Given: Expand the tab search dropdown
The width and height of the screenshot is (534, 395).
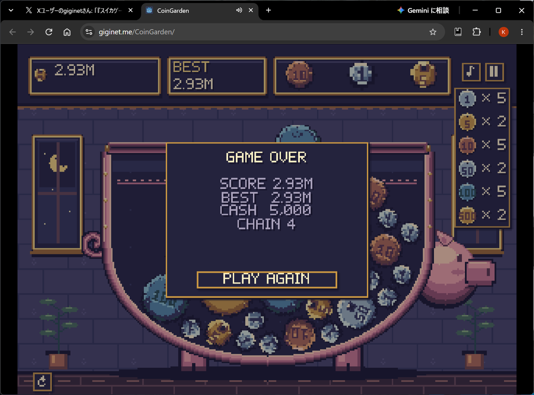Looking at the screenshot, I should click(x=11, y=10).
